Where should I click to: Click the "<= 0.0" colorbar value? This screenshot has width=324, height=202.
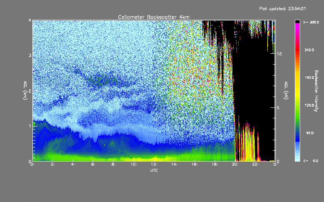(311, 161)
